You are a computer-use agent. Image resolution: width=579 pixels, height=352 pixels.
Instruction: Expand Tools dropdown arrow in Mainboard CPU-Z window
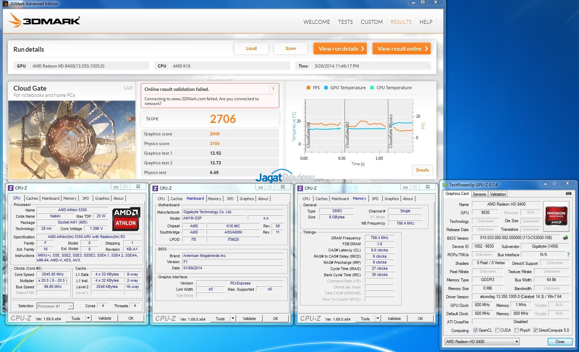point(233,319)
